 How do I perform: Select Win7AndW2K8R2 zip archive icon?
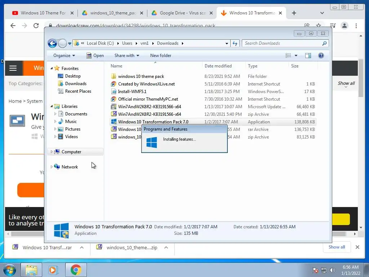(x=114, y=114)
